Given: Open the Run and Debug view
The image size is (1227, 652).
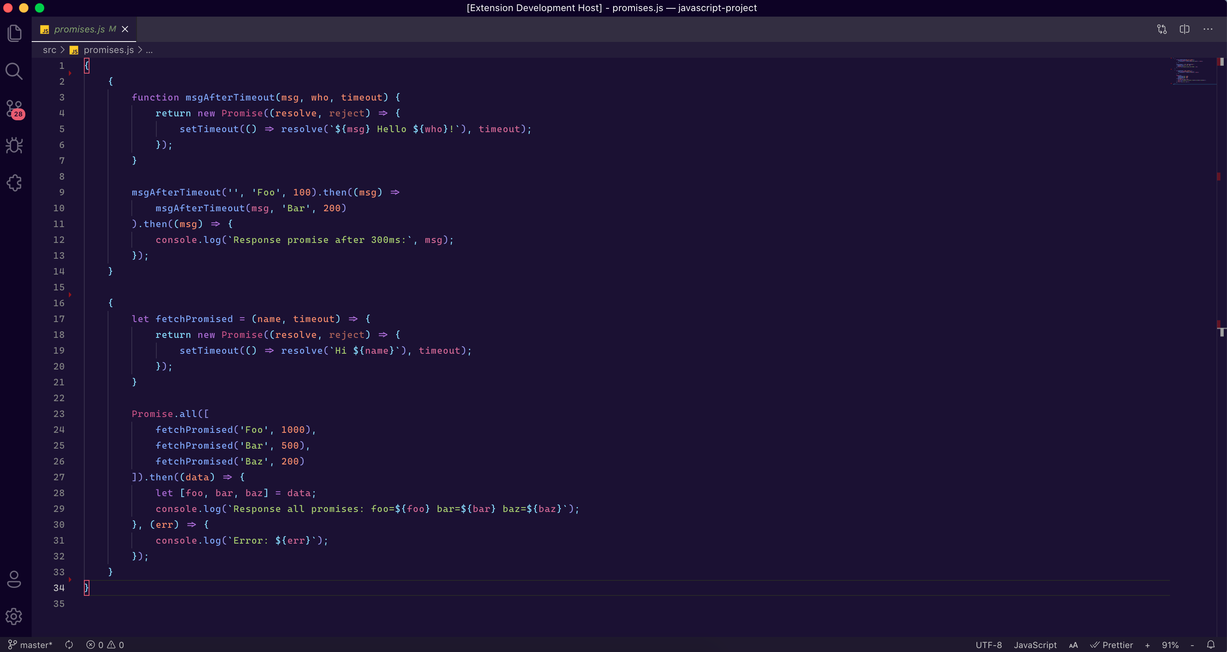Looking at the screenshot, I should tap(14, 146).
